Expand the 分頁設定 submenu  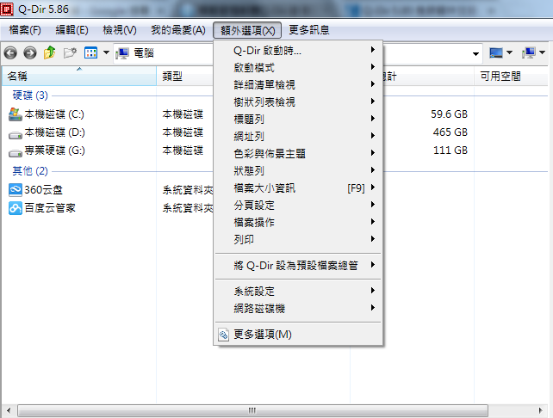[298, 205]
